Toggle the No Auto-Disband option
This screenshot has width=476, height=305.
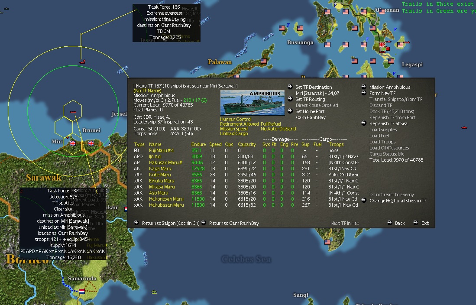point(278,129)
